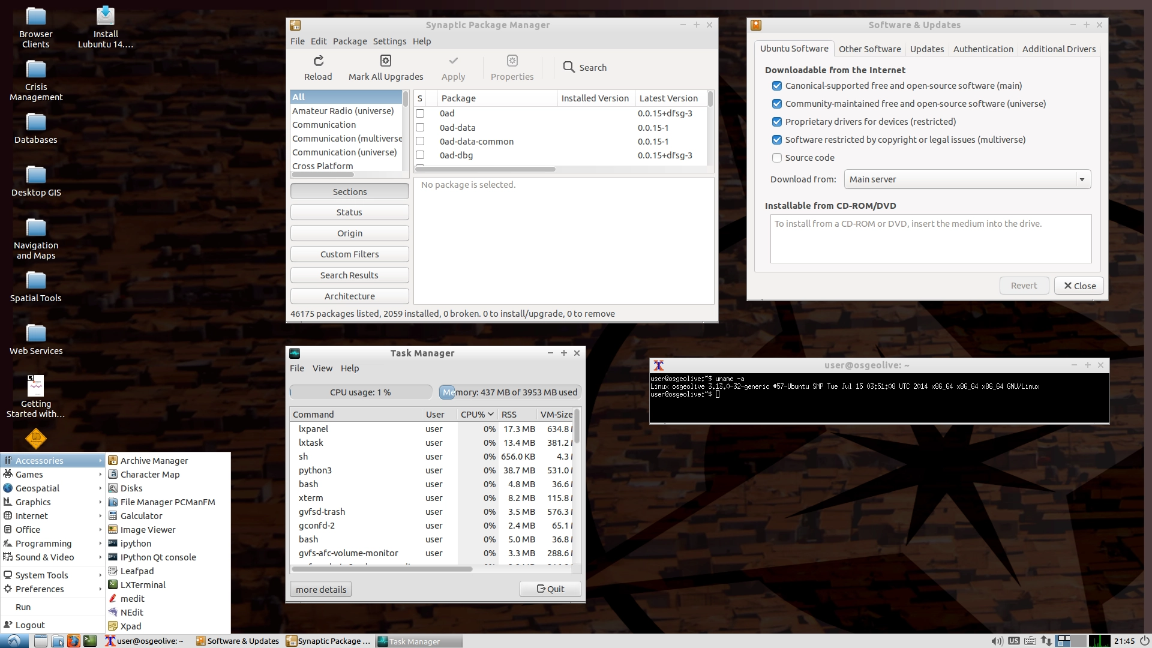Mark checkbox for package 0ad
The height and width of the screenshot is (648, 1152).
420,113
